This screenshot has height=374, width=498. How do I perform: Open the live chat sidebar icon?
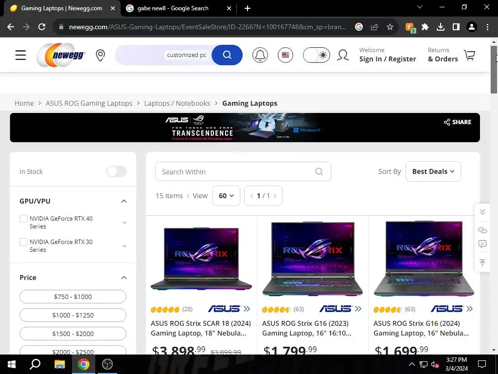[x=482, y=230]
